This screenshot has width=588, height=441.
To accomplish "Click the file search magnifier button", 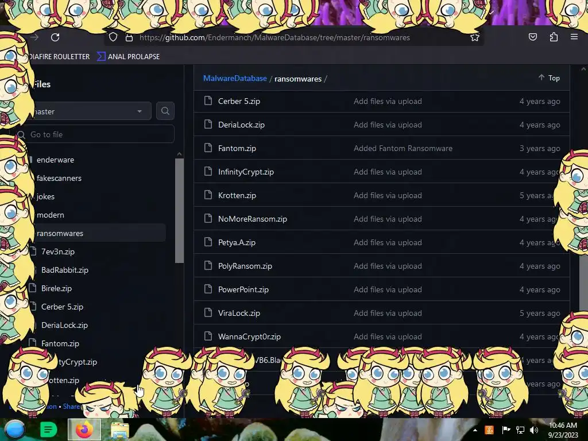I will click(x=165, y=111).
